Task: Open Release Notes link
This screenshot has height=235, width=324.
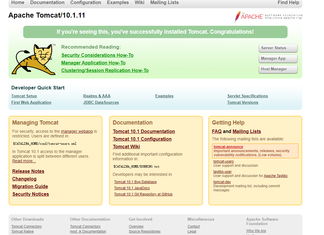Action: pos(28,171)
